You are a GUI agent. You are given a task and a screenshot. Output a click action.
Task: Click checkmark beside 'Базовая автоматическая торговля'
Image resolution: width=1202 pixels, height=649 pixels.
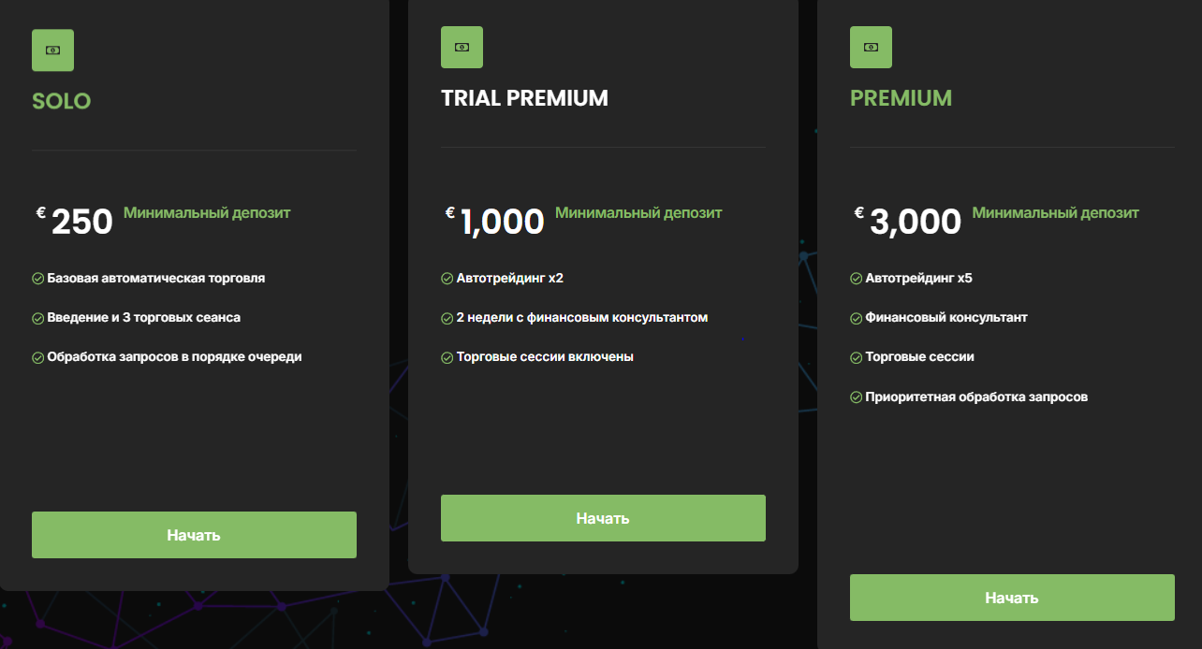(37, 278)
